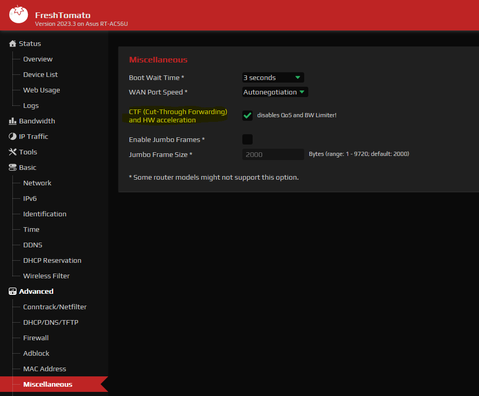Click the Tools wrench icon
Image resolution: width=479 pixels, height=396 pixels.
[12, 152]
